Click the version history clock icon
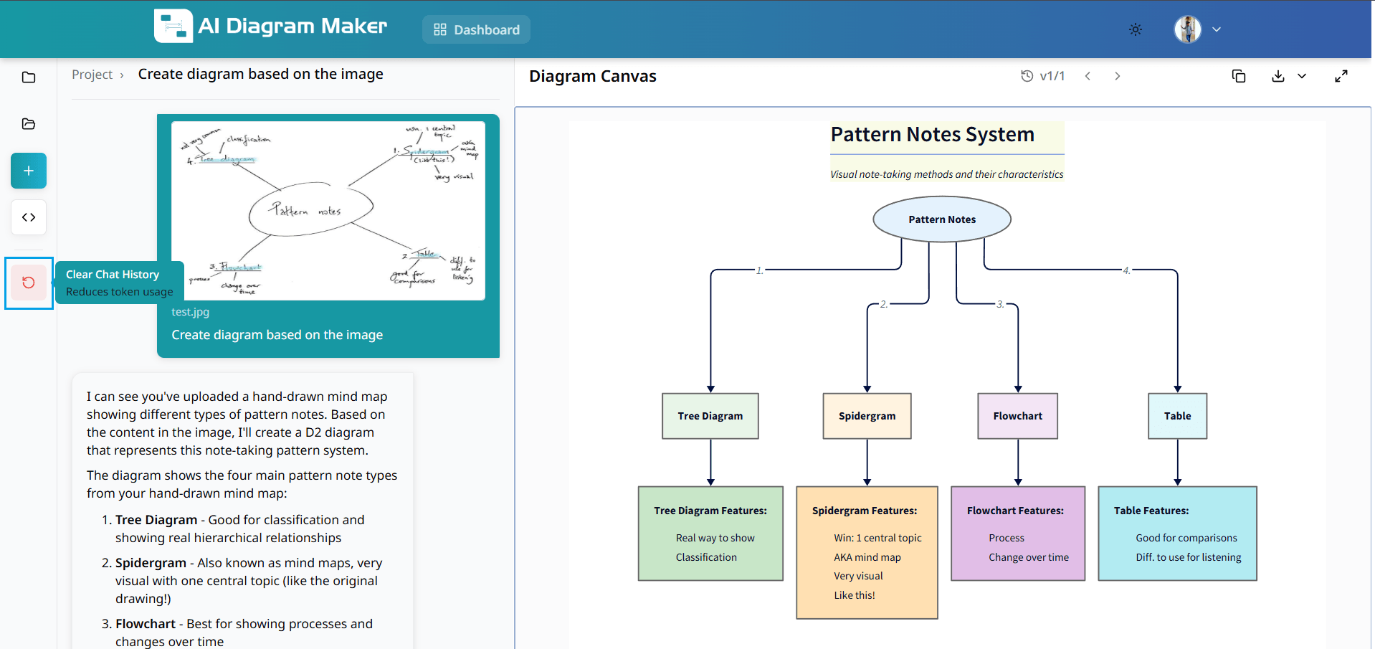1375x649 pixels. point(1027,76)
